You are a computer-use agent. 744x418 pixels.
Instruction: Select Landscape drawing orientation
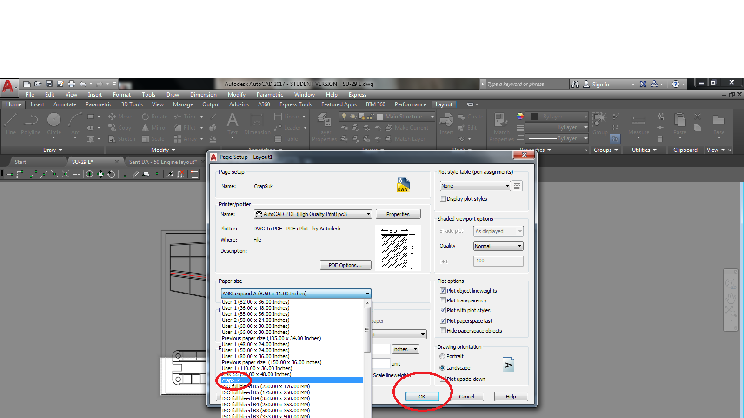[442, 368]
